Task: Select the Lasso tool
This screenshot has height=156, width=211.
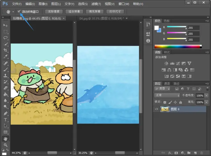Action: [5, 38]
